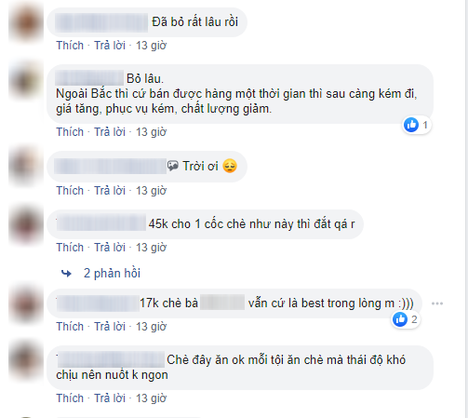Click the sad emoji after 'Trời ơi'
Screen dimensions: 468x418
point(230,166)
